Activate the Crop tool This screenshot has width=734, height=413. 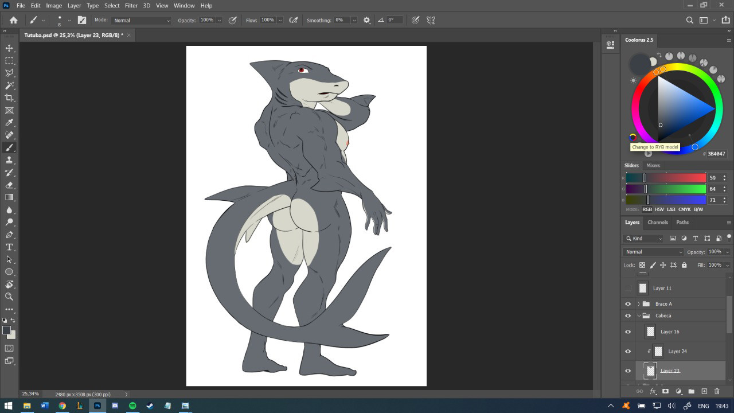9,98
